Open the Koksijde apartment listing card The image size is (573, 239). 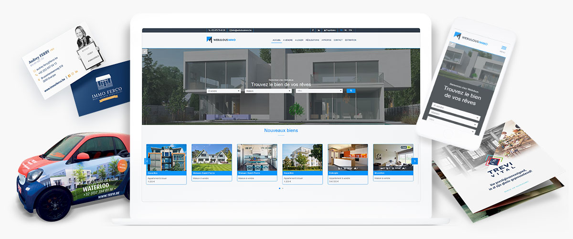point(348,163)
